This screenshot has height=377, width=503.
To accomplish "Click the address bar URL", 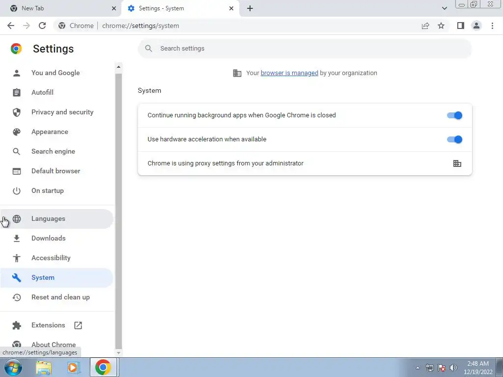I will pos(140,26).
